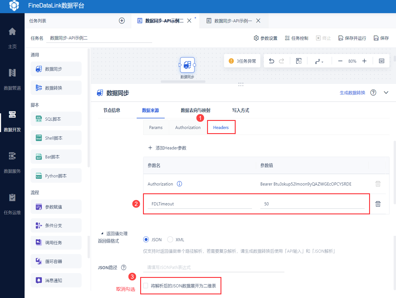
Task: Open 数据开发 in the left sidebar
Action: (12, 121)
